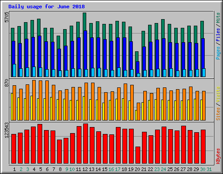223x174 pixels.
Task: Click the orange Visits bar for day 4
Action: tap(34, 100)
